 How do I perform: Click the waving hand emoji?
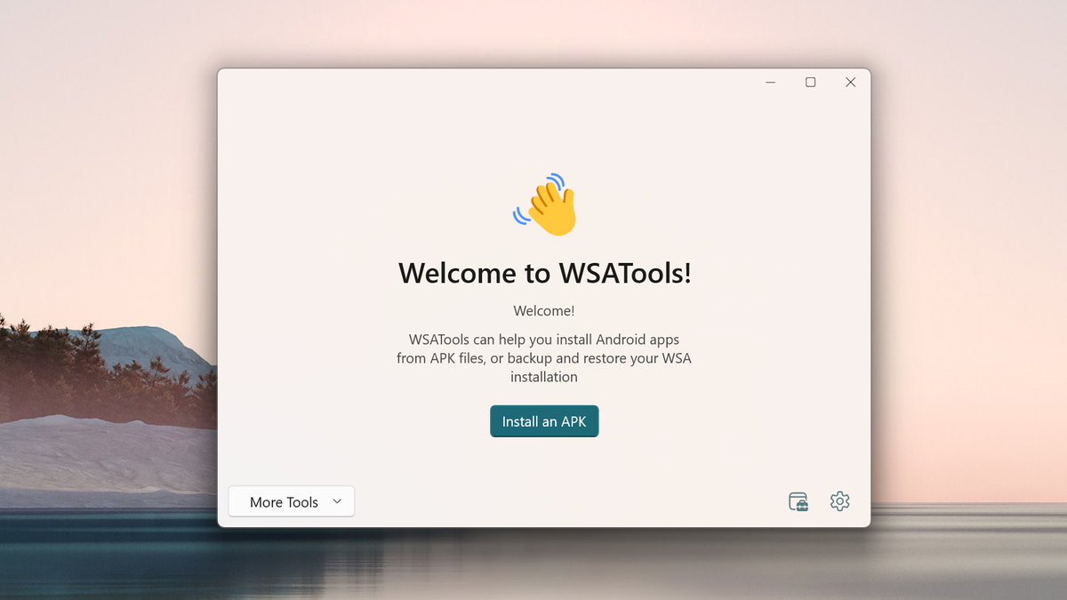546,204
